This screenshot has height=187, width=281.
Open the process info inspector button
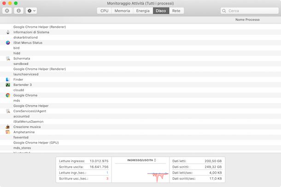coord(18,11)
